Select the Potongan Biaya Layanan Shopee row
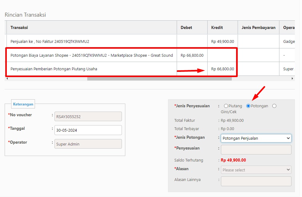The height and width of the screenshot is (197, 302). point(150,55)
